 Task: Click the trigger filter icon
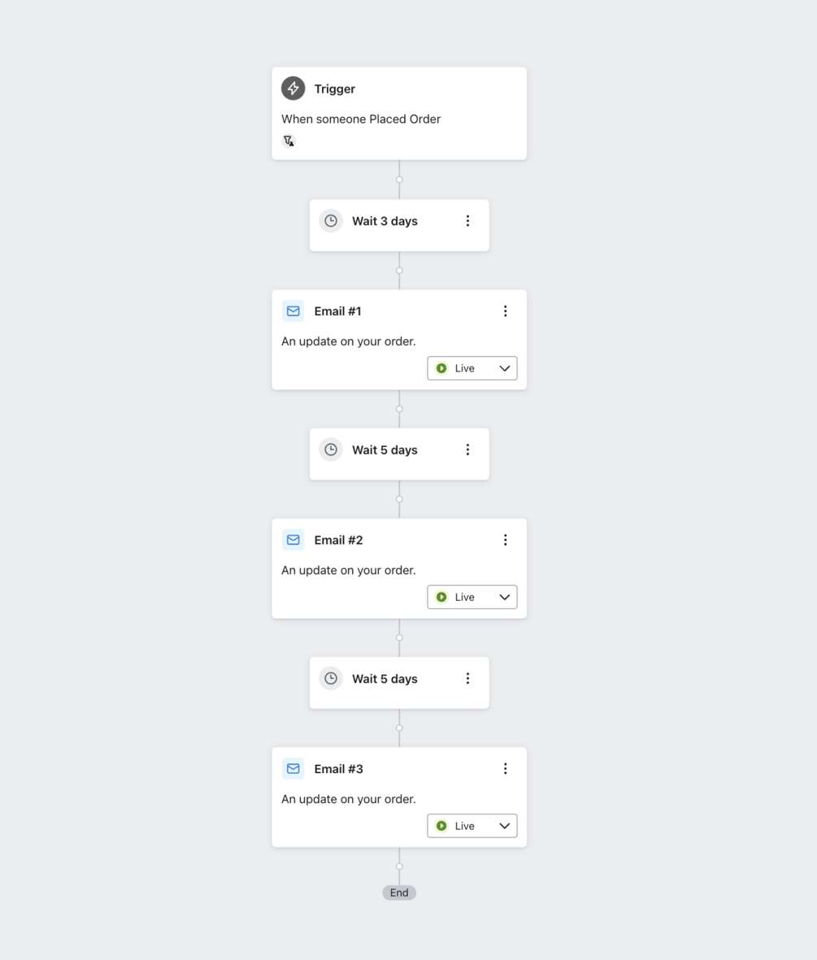click(x=289, y=141)
